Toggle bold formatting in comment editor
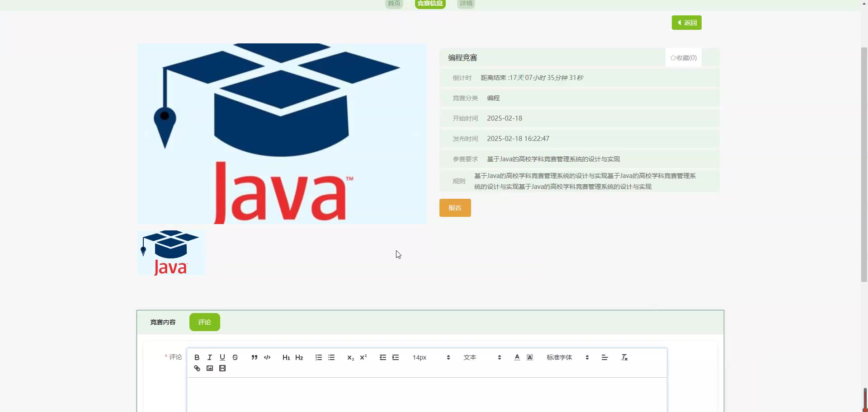This screenshot has width=868, height=412. 197,357
